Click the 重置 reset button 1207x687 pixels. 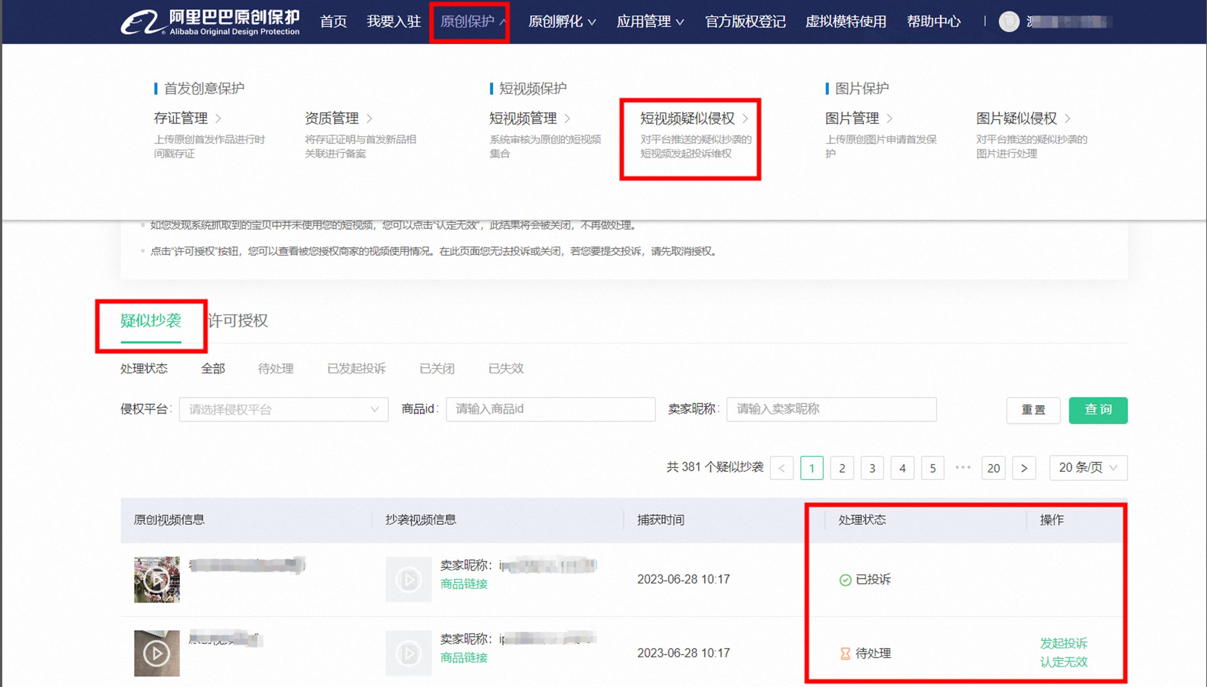1033,410
